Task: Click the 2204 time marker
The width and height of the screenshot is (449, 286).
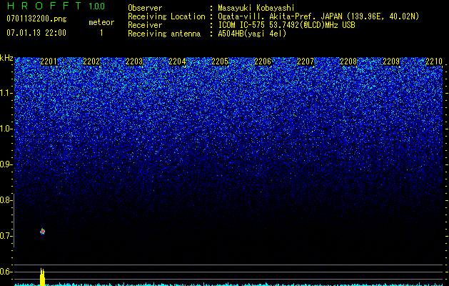Action: coord(177,61)
